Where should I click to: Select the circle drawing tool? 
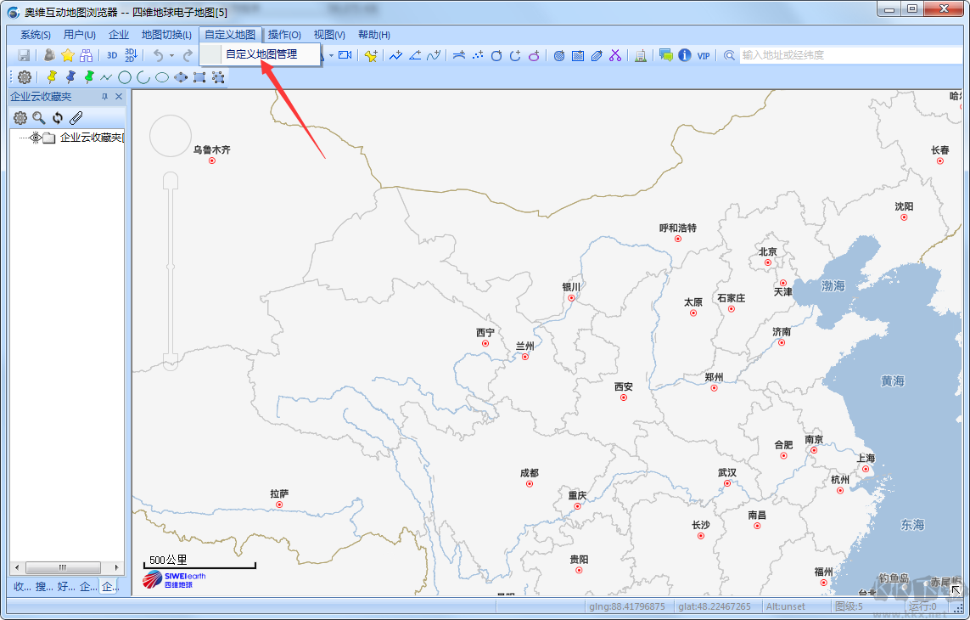click(125, 77)
